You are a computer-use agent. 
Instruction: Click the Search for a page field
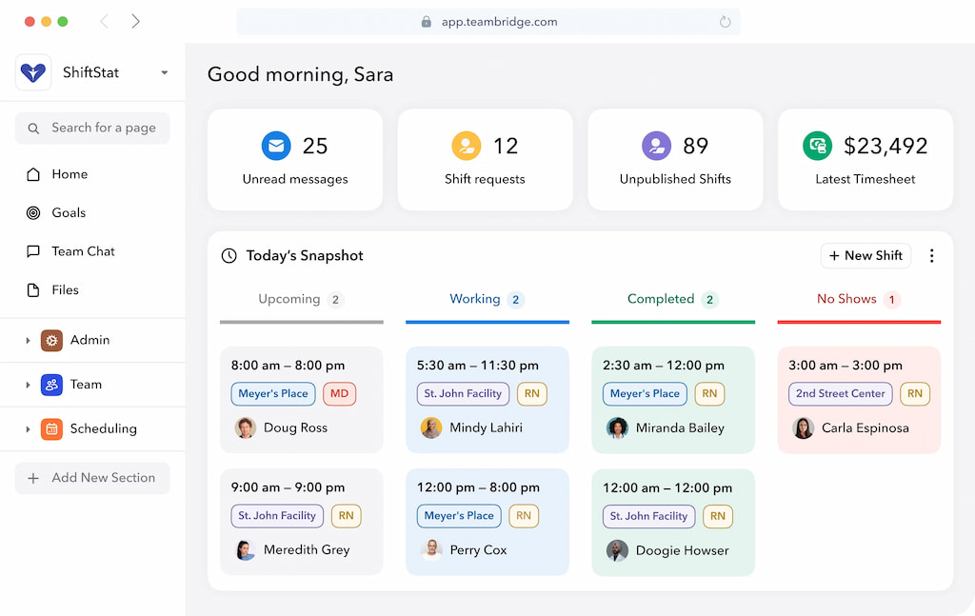(91, 128)
